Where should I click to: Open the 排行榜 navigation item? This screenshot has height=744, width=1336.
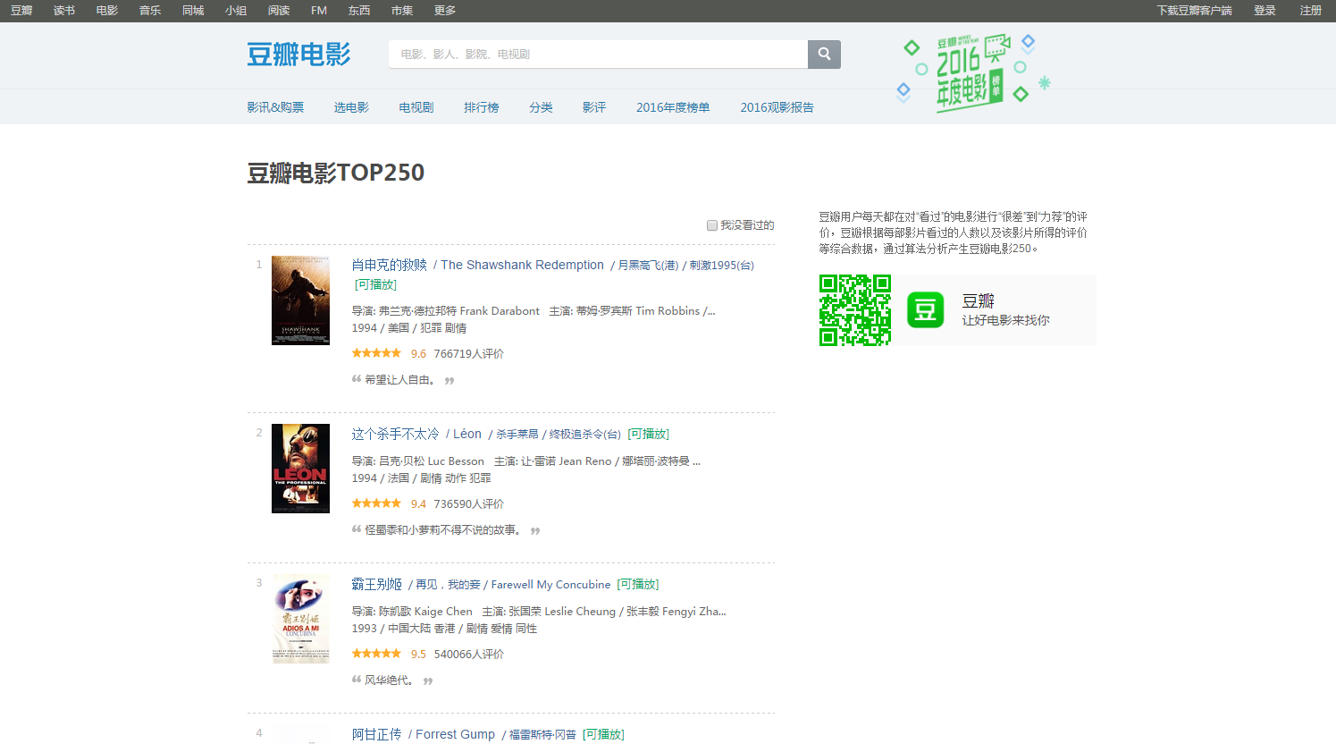482,106
